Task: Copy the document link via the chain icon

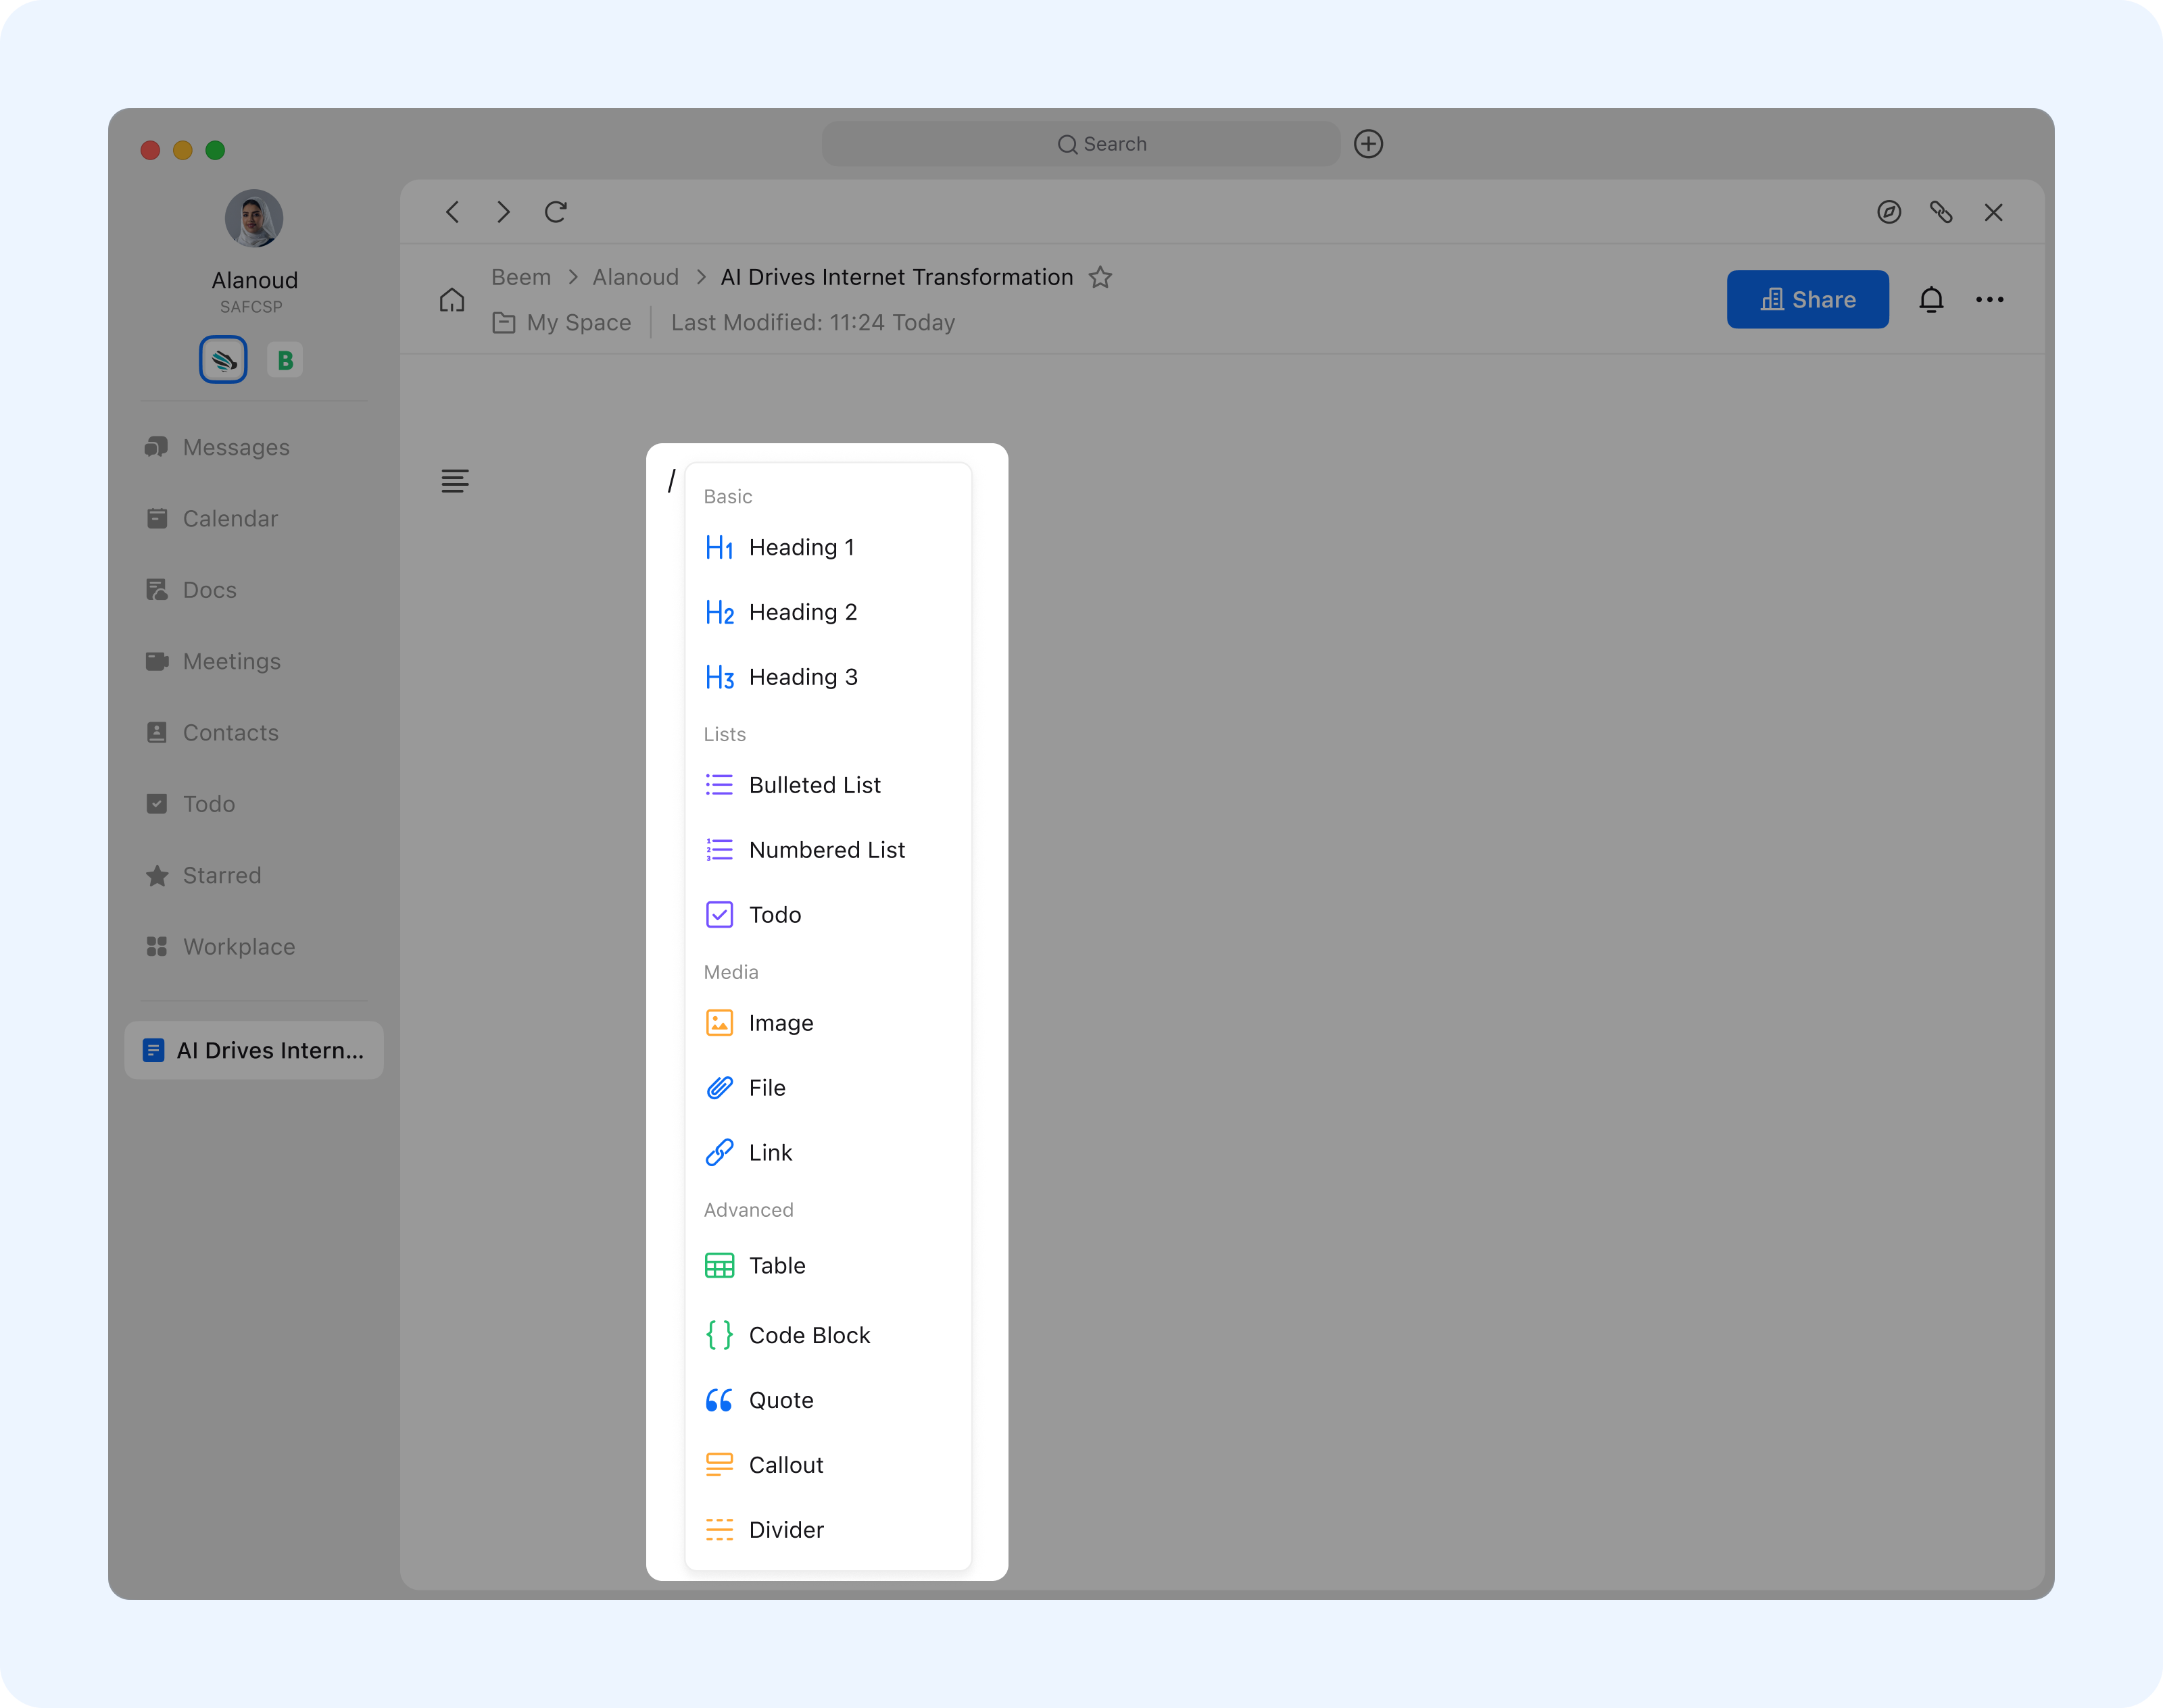Action: pos(1941,212)
